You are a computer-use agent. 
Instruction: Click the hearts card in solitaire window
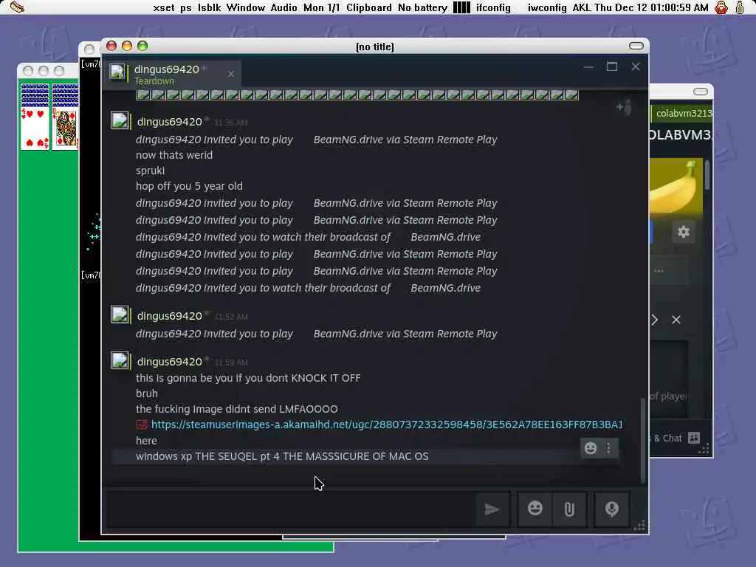tap(35, 128)
